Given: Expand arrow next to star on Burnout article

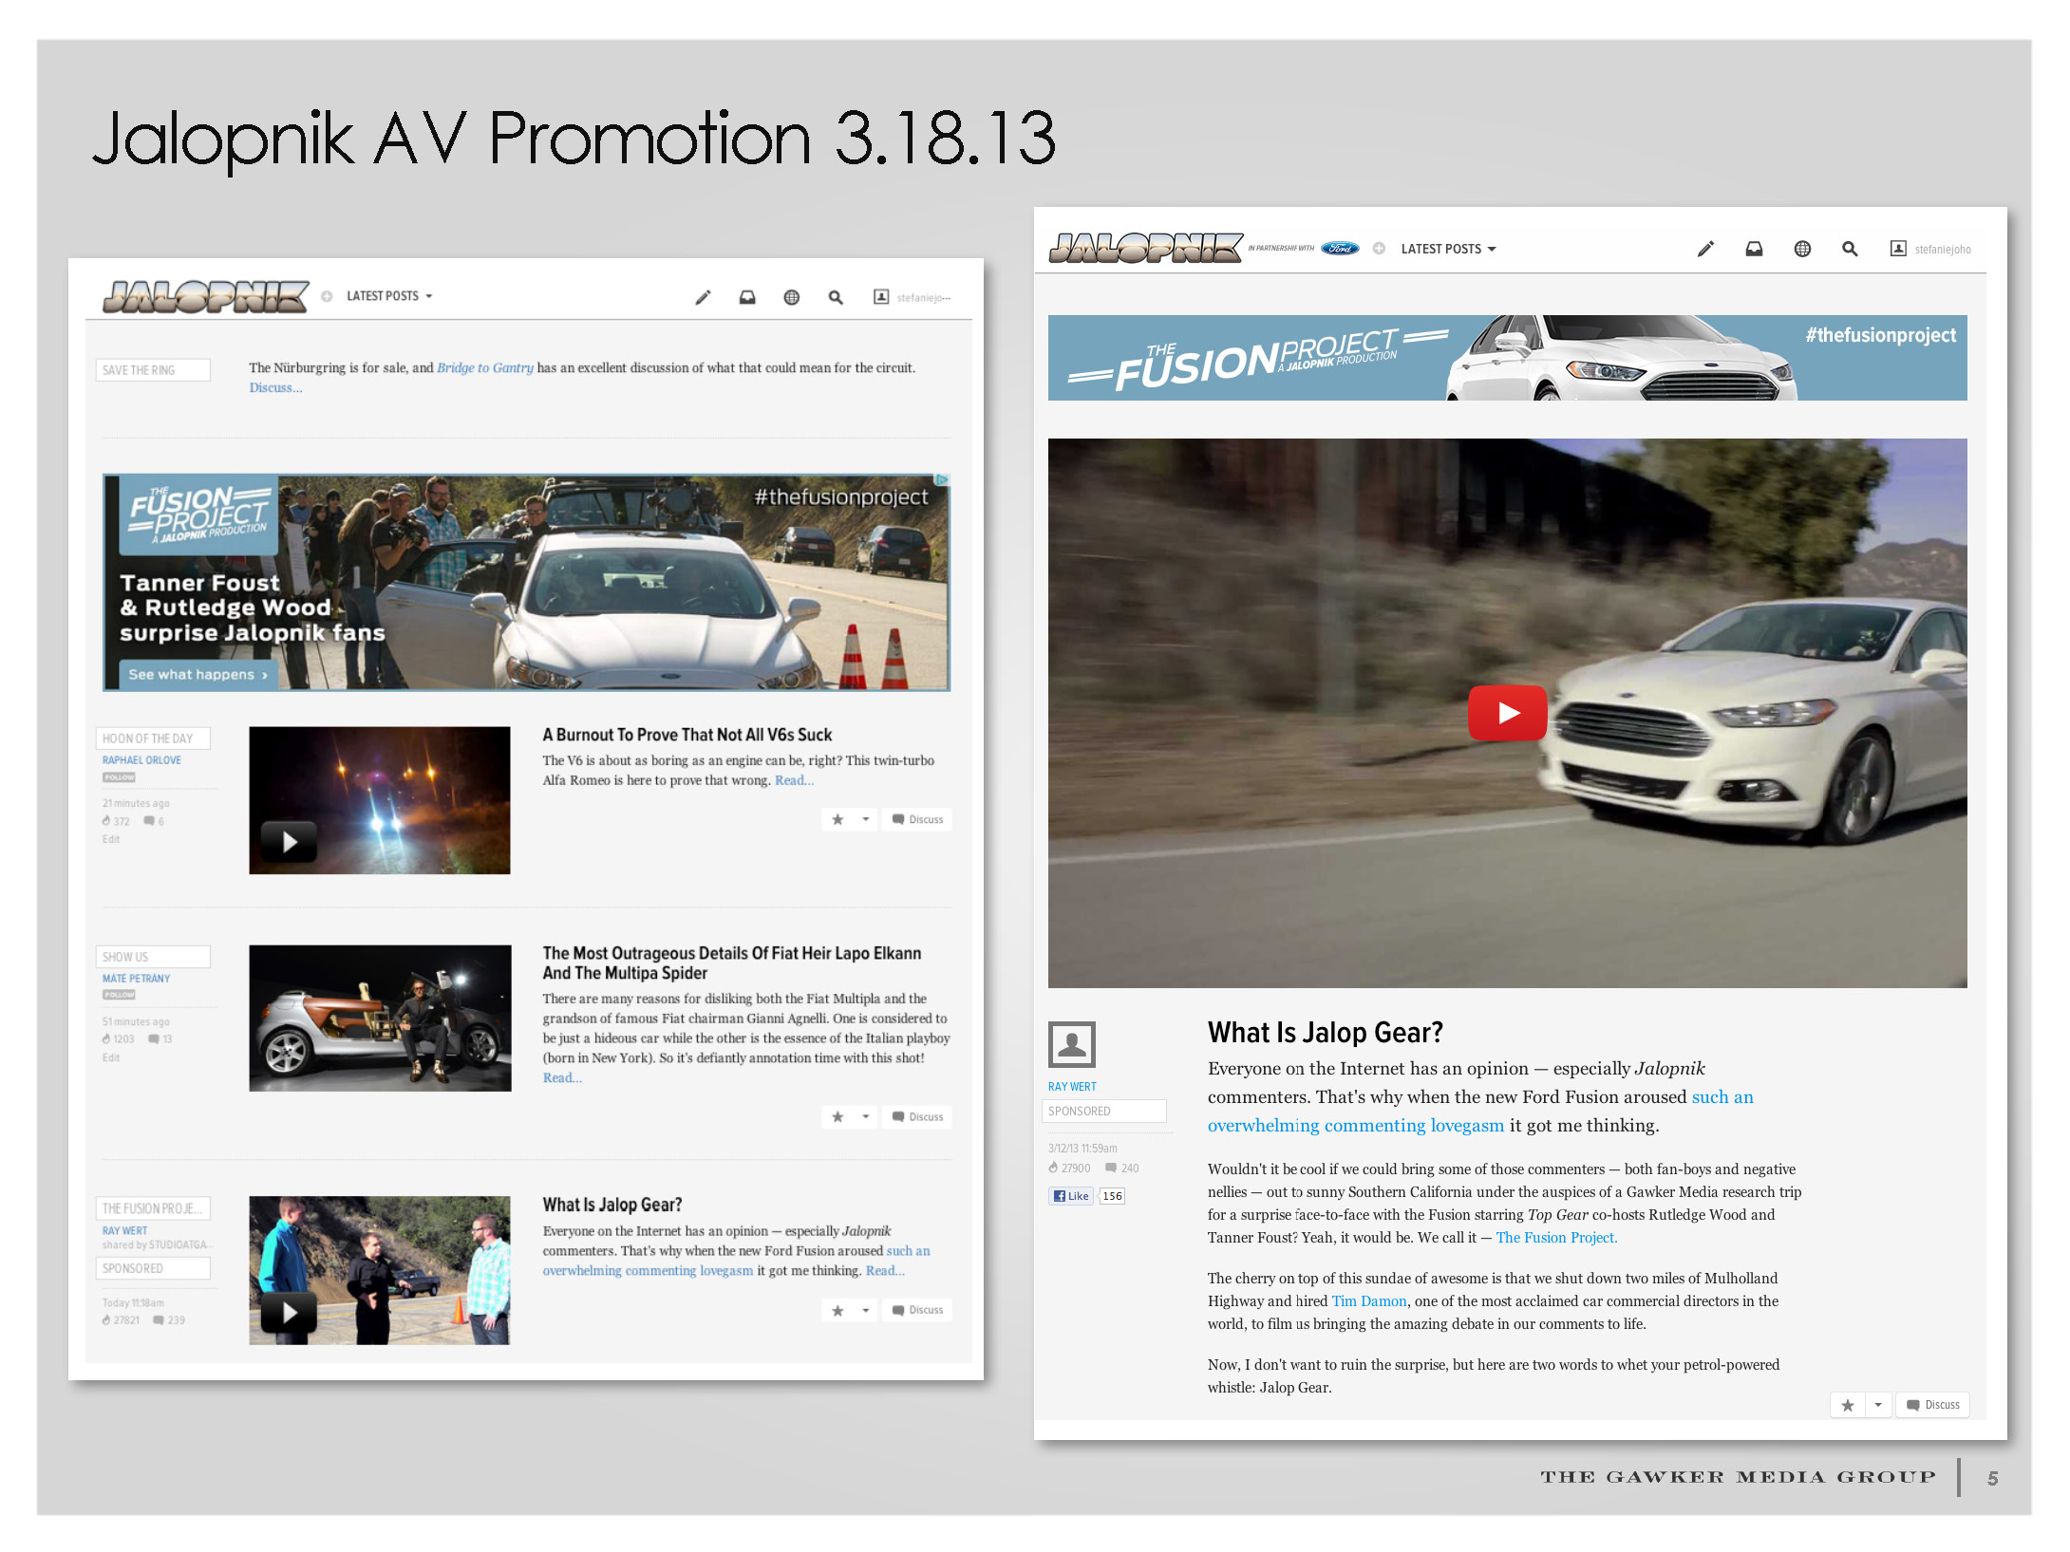Looking at the screenshot, I should [x=865, y=819].
